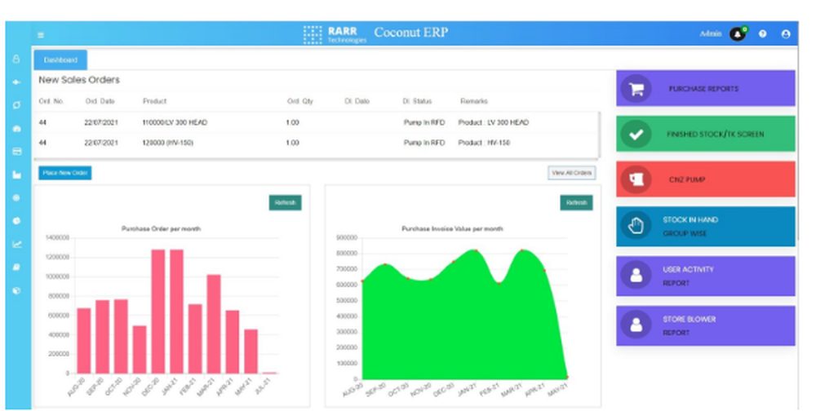Open the factory icon in the sidebar

point(16,175)
